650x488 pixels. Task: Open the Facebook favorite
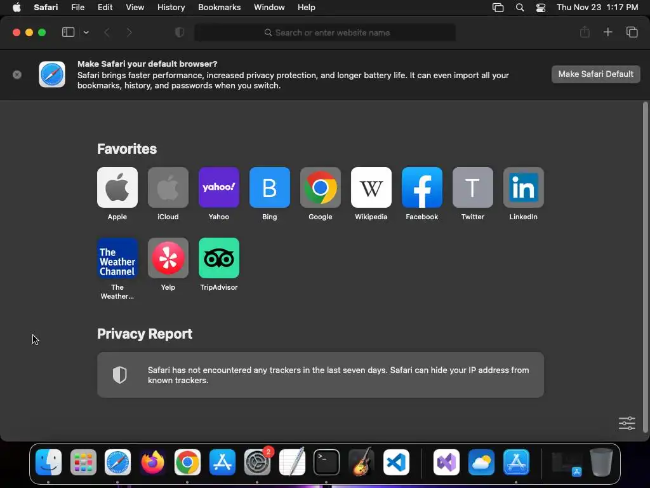(422, 187)
